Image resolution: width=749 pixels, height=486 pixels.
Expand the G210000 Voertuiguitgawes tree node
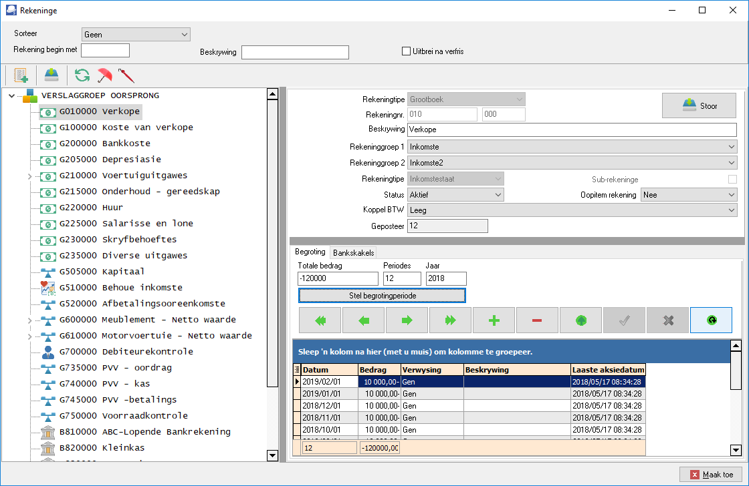pyautogui.click(x=29, y=176)
